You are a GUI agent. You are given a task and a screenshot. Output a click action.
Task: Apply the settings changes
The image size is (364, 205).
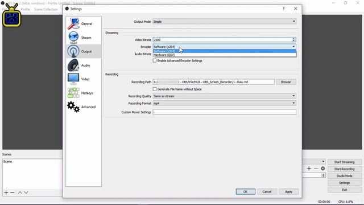pos(288,191)
